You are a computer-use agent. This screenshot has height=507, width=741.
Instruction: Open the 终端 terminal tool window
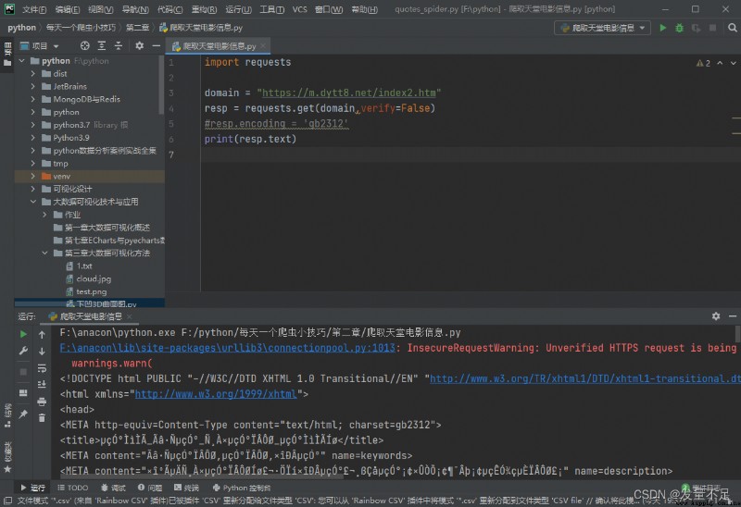(x=186, y=488)
